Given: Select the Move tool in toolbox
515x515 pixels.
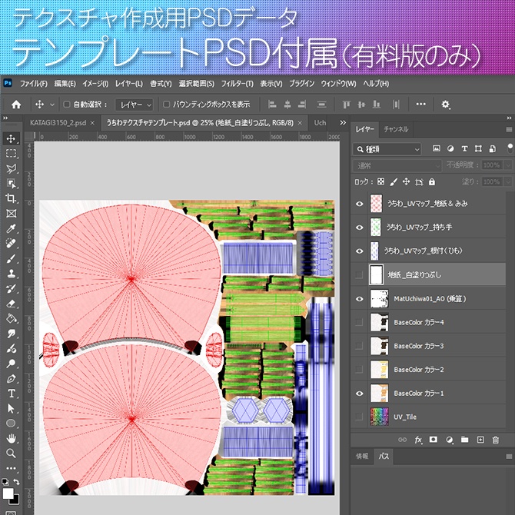Looking at the screenshot, I should coord(11,138).
